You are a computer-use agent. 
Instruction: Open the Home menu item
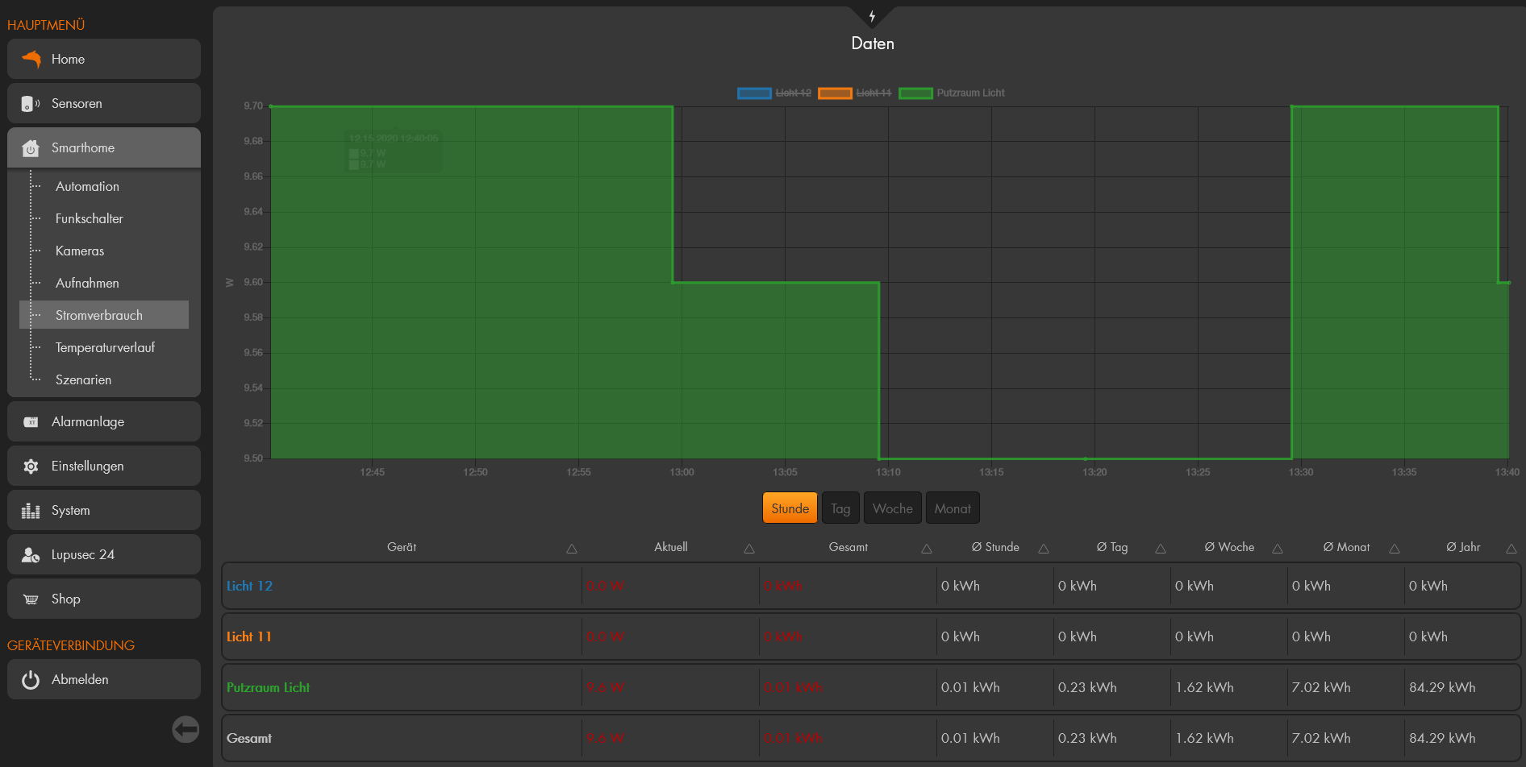(x=104, y=59)
